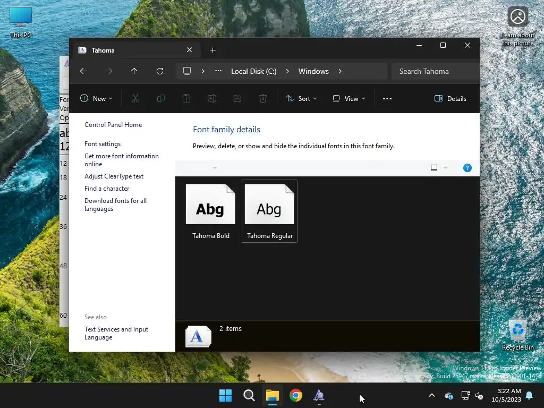This screenshot has width=544, height=408.
Task: Close the Tahoma tab
Action: pyautogui.click(x=190, y=50)
